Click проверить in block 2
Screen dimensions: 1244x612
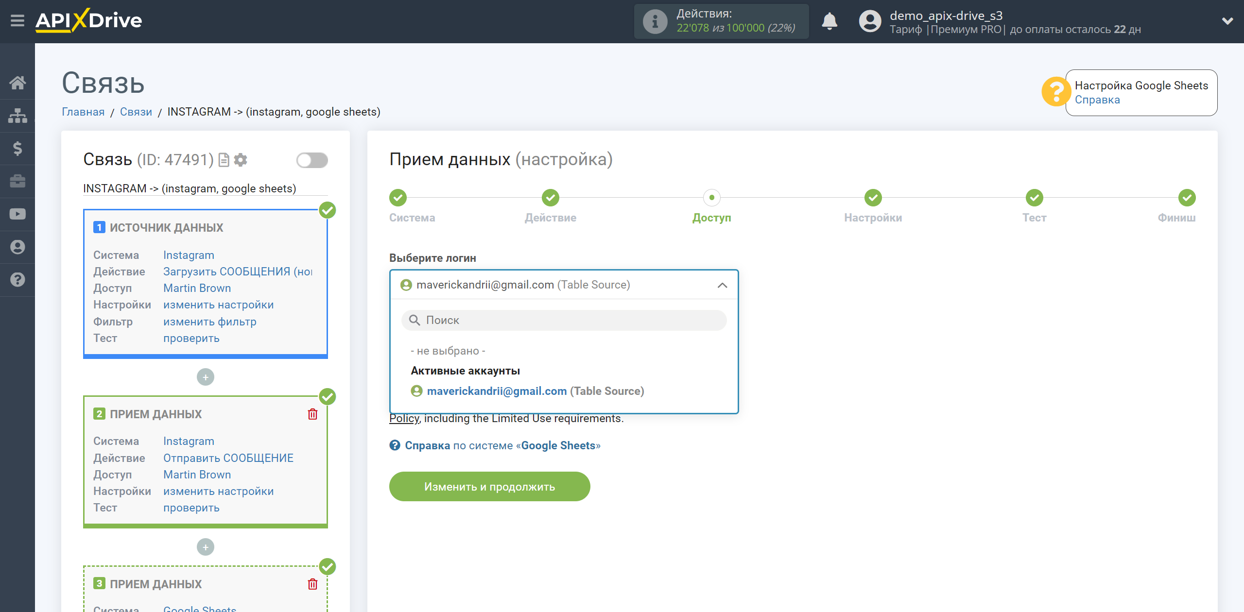(191, 508)
